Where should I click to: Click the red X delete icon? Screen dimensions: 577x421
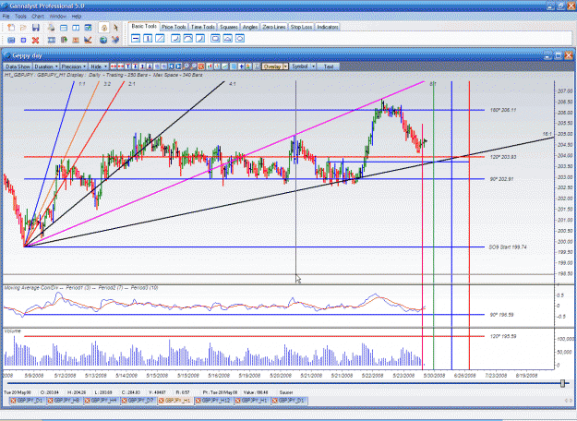click(36, 40)
